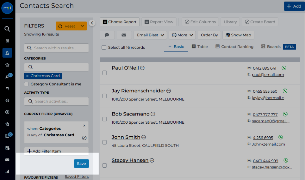Open the More dropdown menu
The width and height of the screenshot is (305, 180).
click(x=182, y=35)
